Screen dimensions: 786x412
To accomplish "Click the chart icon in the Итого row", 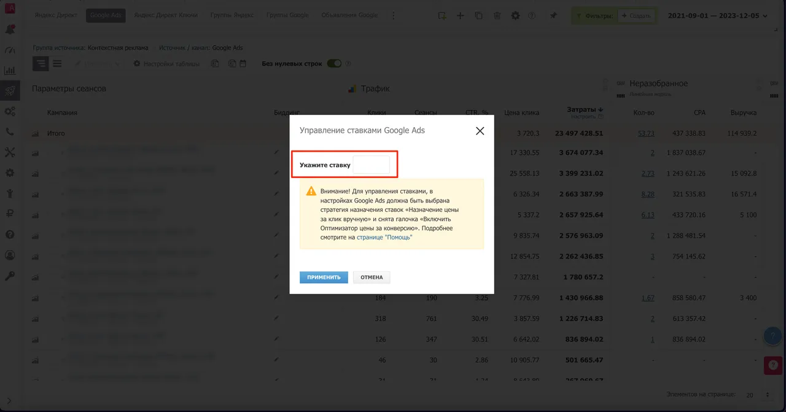I will [35, 133].
